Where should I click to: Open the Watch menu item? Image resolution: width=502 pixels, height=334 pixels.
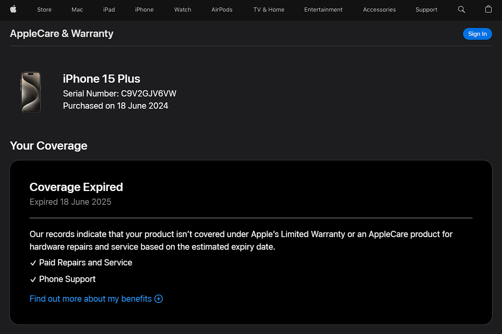(183, 9)
